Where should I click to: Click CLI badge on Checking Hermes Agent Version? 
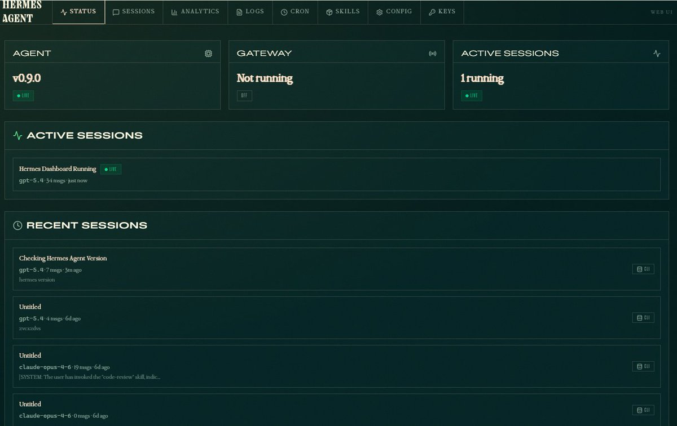point(643,269)
